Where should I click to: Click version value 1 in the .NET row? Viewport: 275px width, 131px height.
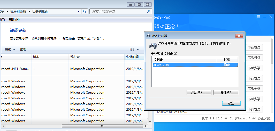34,69
